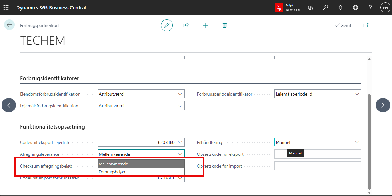The height and width of the screenshot is (196, 392).
Task: Expand Ejendomsforbrugsidentifikation dropdown
Action: click(x=180, y=94)
